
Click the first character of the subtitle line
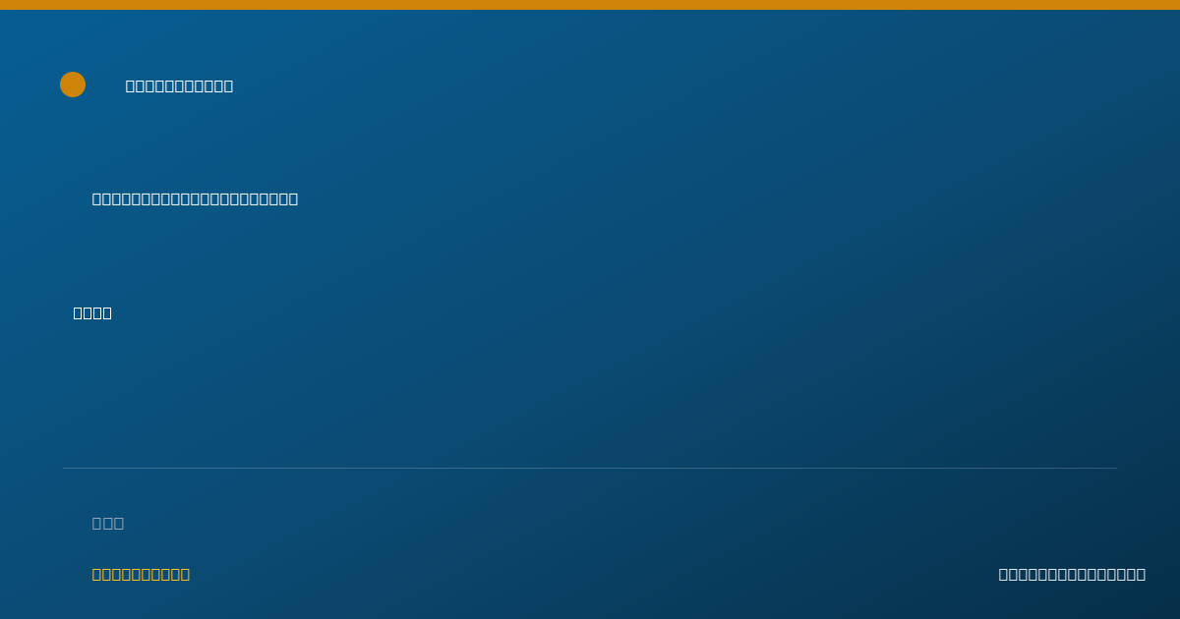(97, 198)
